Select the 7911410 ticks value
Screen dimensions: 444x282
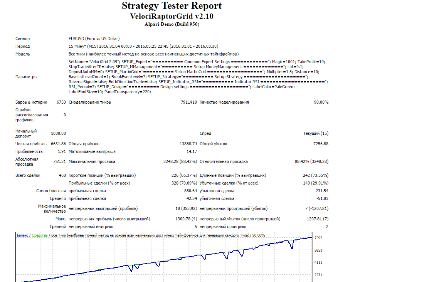point(189,102)
